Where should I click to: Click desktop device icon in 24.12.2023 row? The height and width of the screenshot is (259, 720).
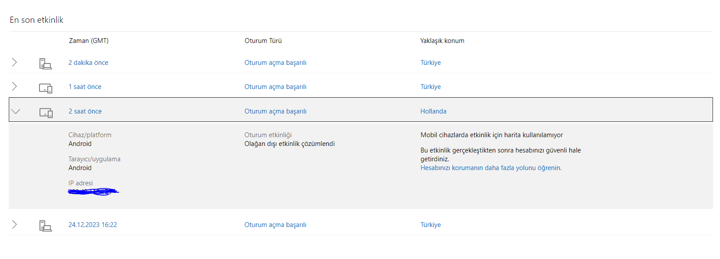pos(45,226)
